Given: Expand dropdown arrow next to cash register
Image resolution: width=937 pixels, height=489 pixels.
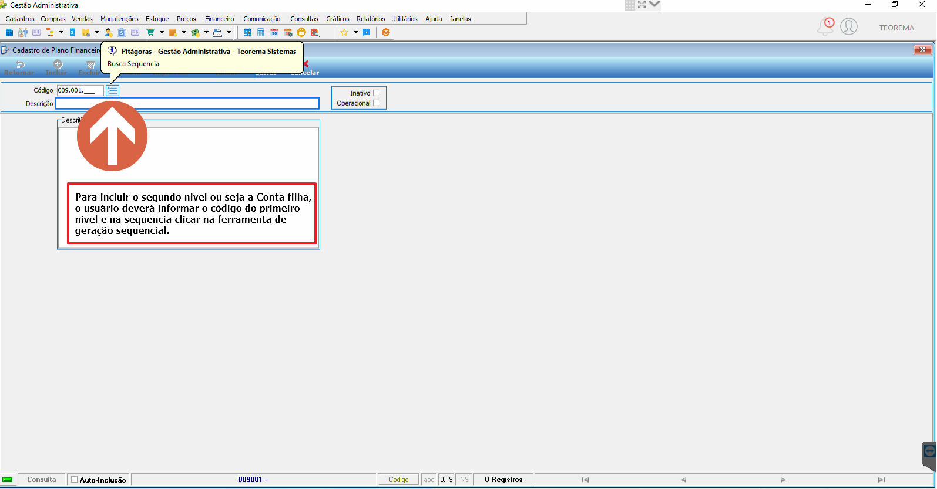Looking at the screenshot, I should (x=229, y=32).
